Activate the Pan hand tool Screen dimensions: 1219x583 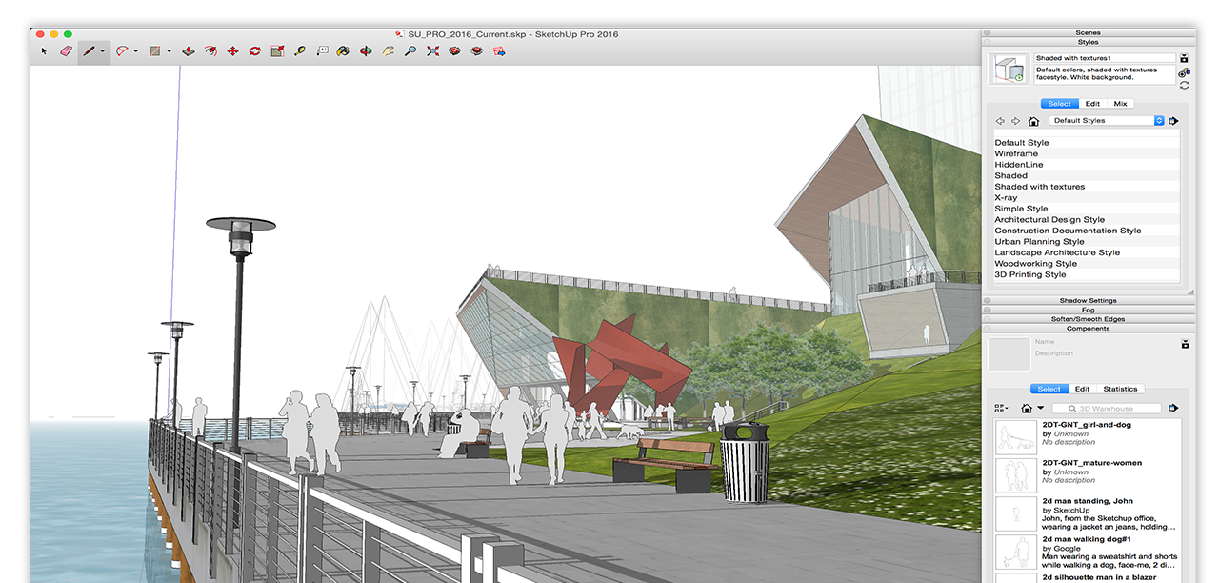tap(388, 51)
